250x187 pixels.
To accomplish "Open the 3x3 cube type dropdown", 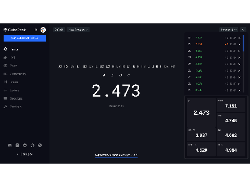I will [59, 30].
